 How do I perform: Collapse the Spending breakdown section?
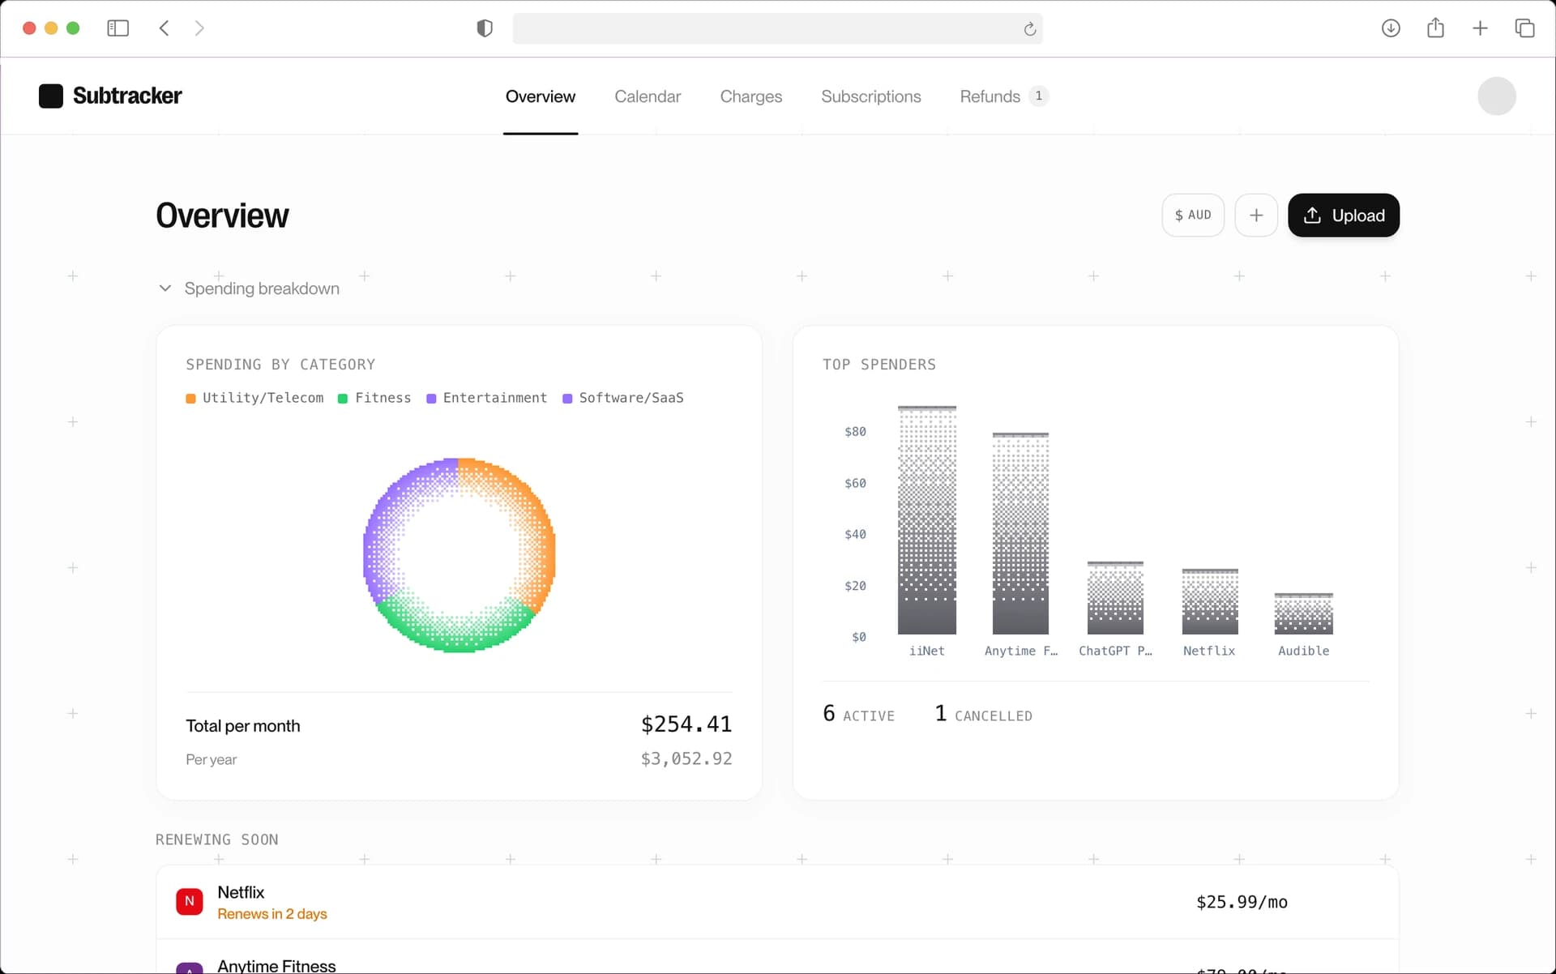(249, 288)
